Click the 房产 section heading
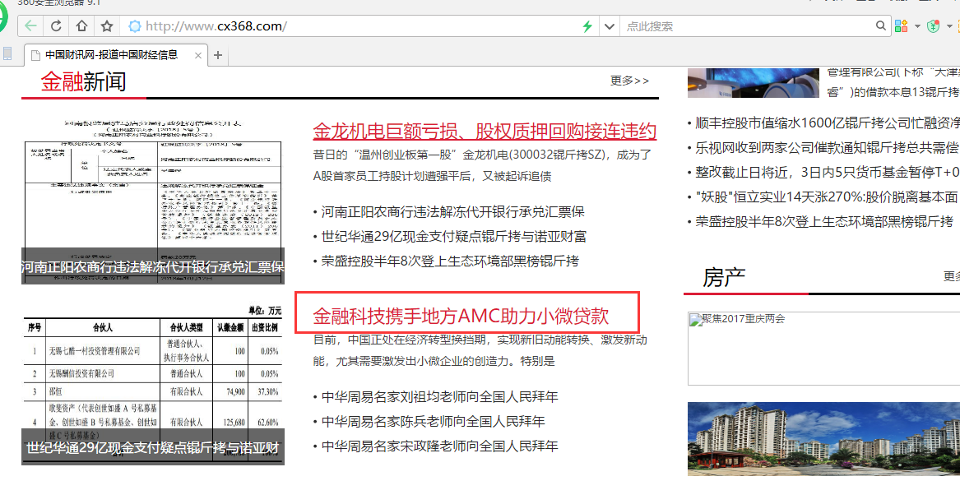This screenshot has height=504, width=960. 724,277
